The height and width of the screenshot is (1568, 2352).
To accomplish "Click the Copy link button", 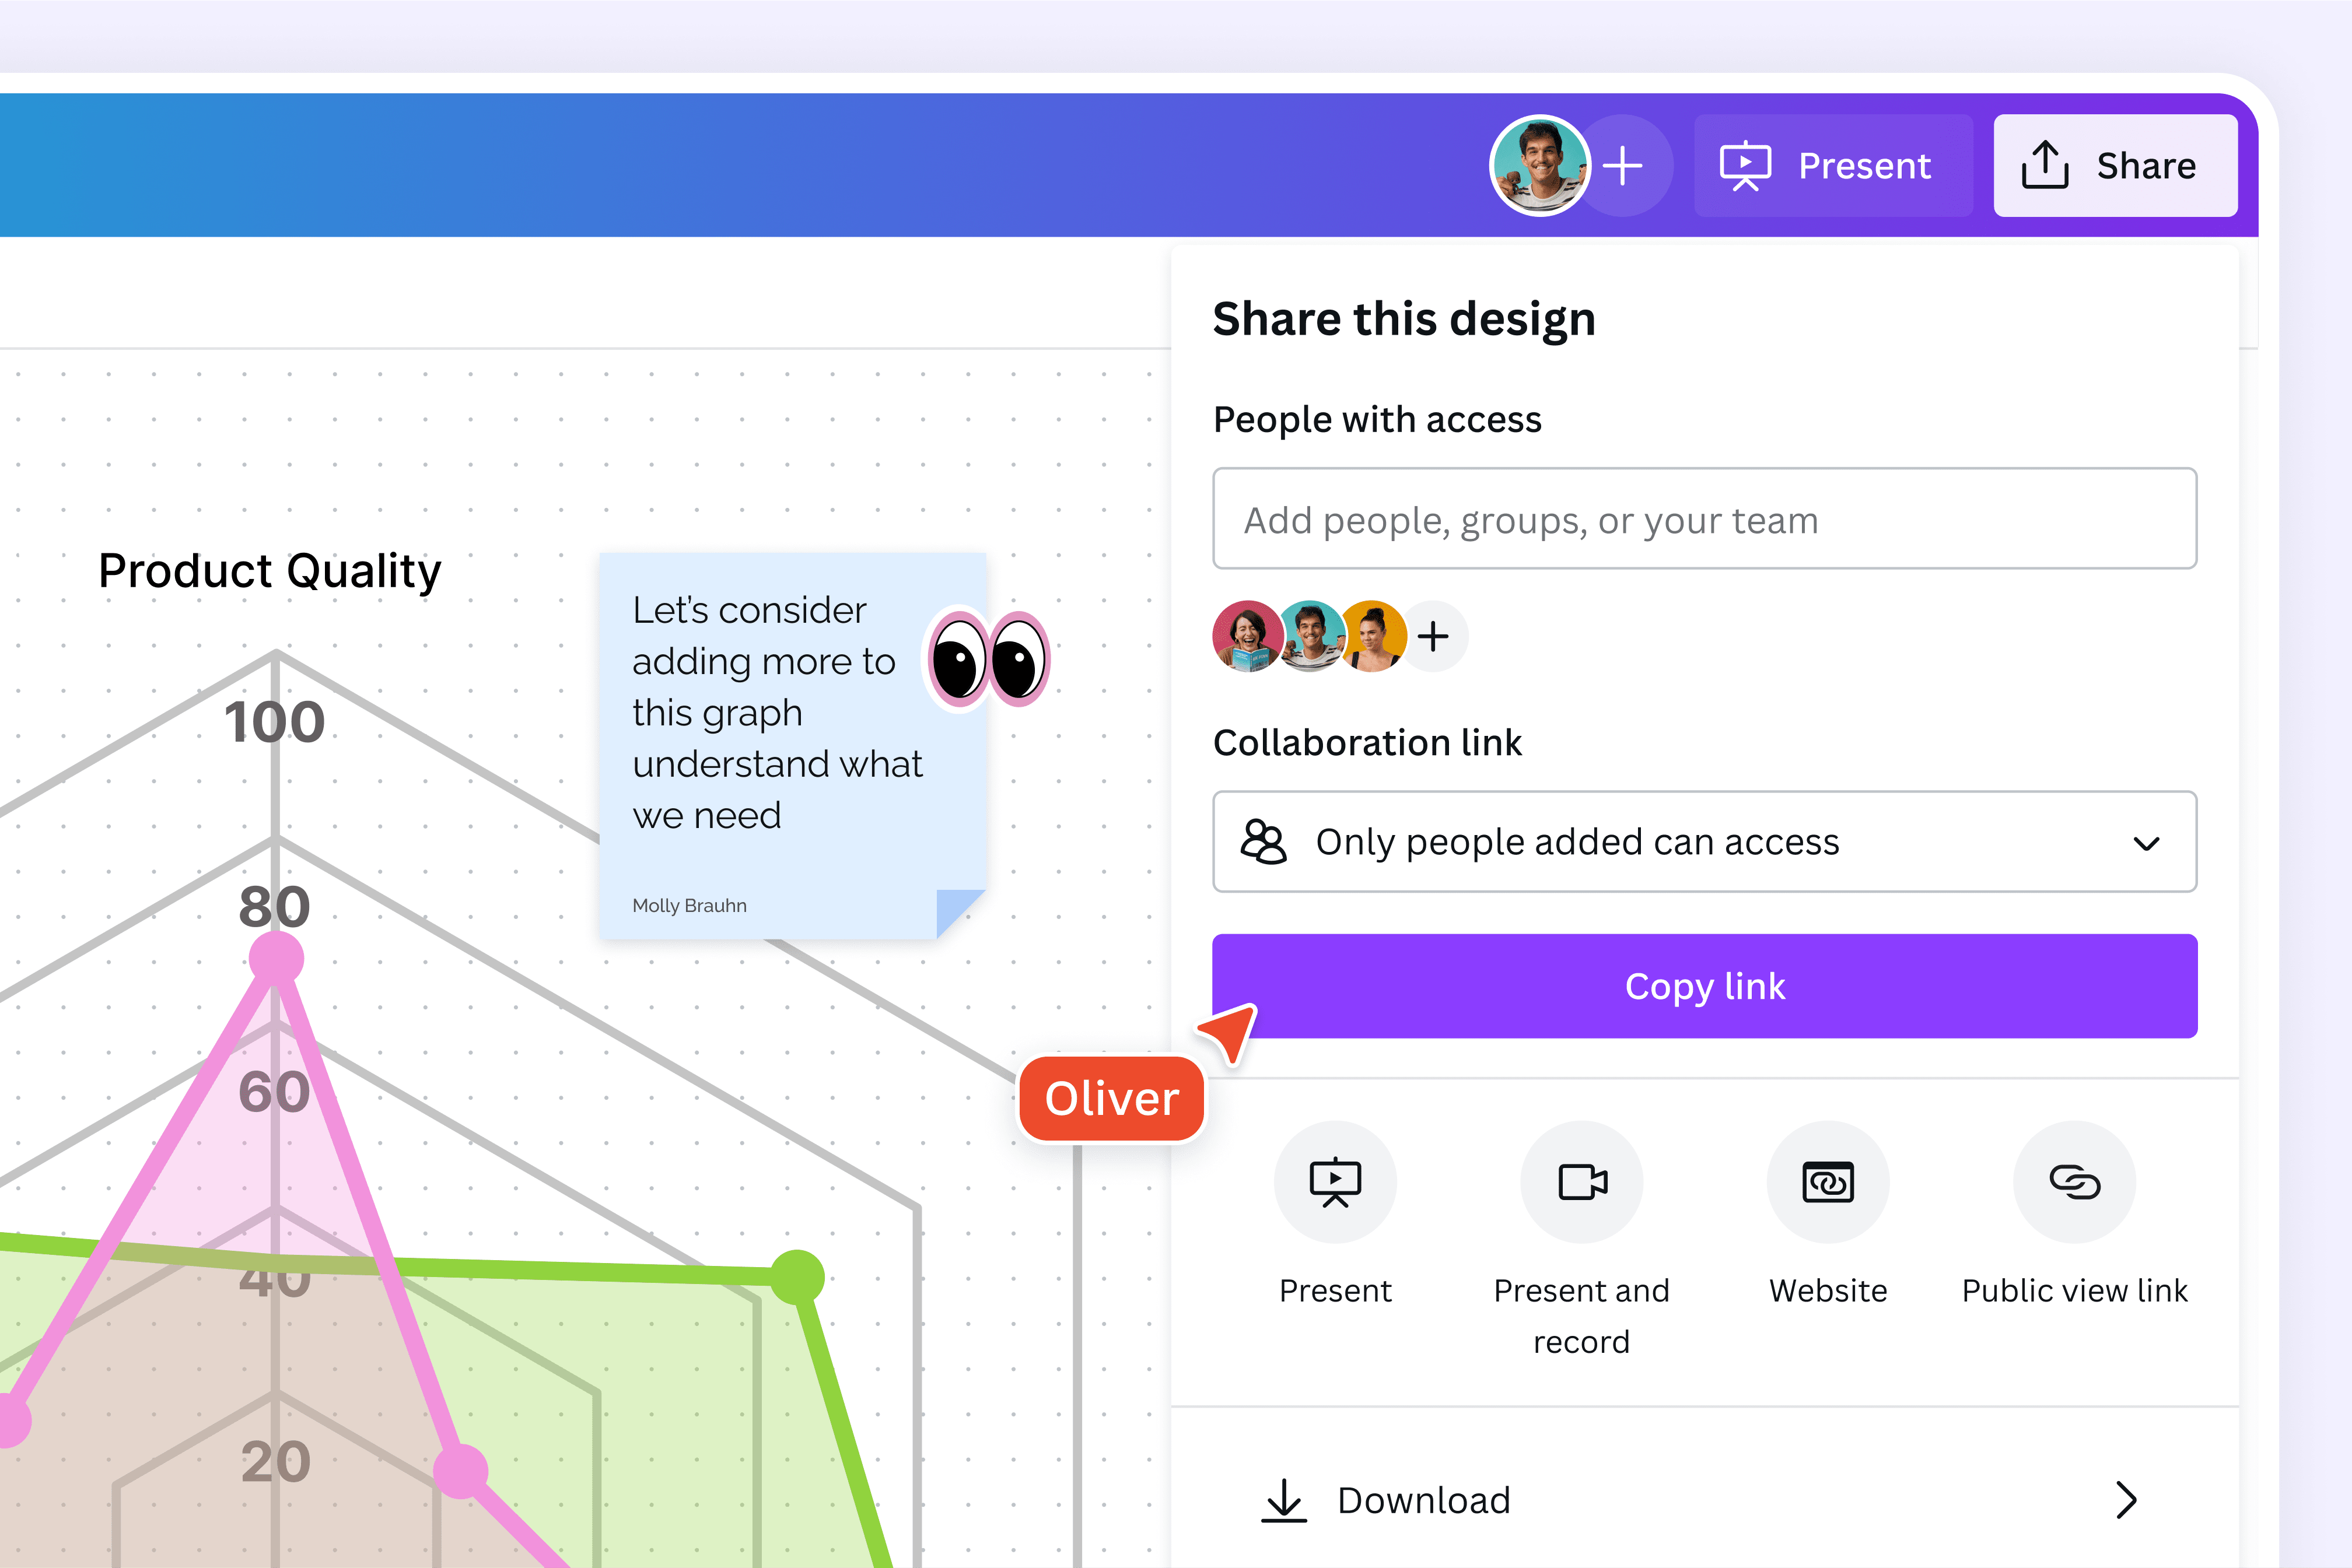I will [1704, 986].
